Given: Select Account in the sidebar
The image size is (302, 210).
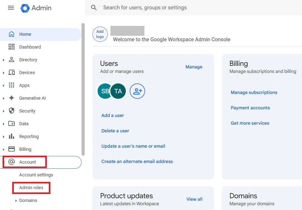Looking at the screenshot, I should click(41, 162).
